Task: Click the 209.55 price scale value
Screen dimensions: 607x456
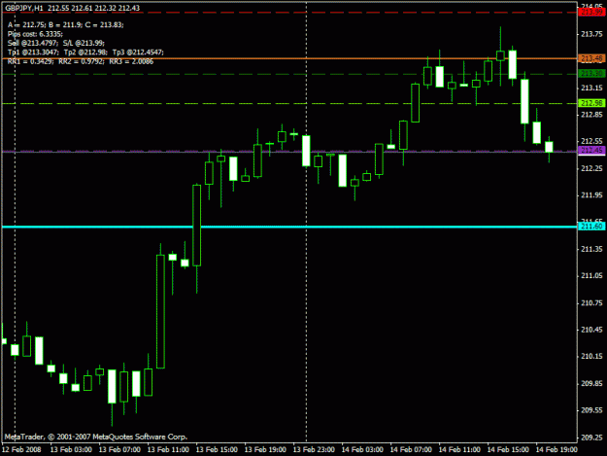Action: coord(591,410)
